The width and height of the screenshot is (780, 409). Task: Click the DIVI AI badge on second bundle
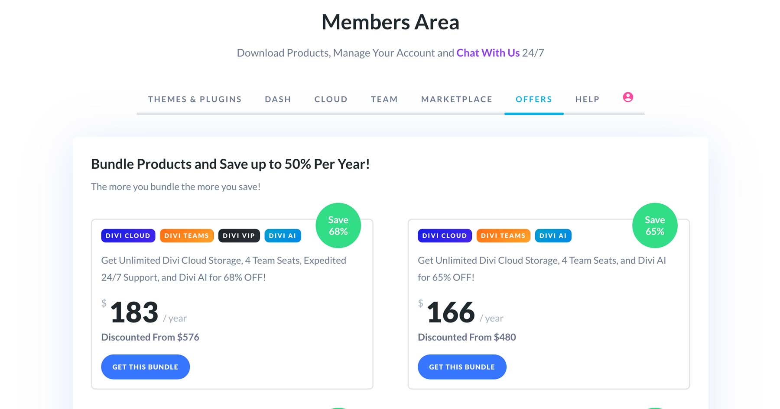[553, 235]
